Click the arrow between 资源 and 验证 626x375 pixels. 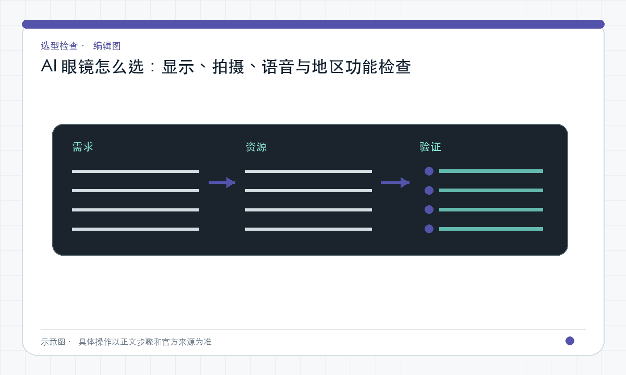395,182
